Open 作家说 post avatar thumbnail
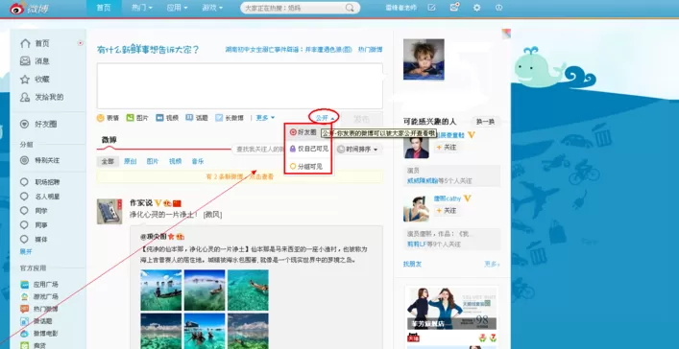679x349 pixels. [109, 212]
